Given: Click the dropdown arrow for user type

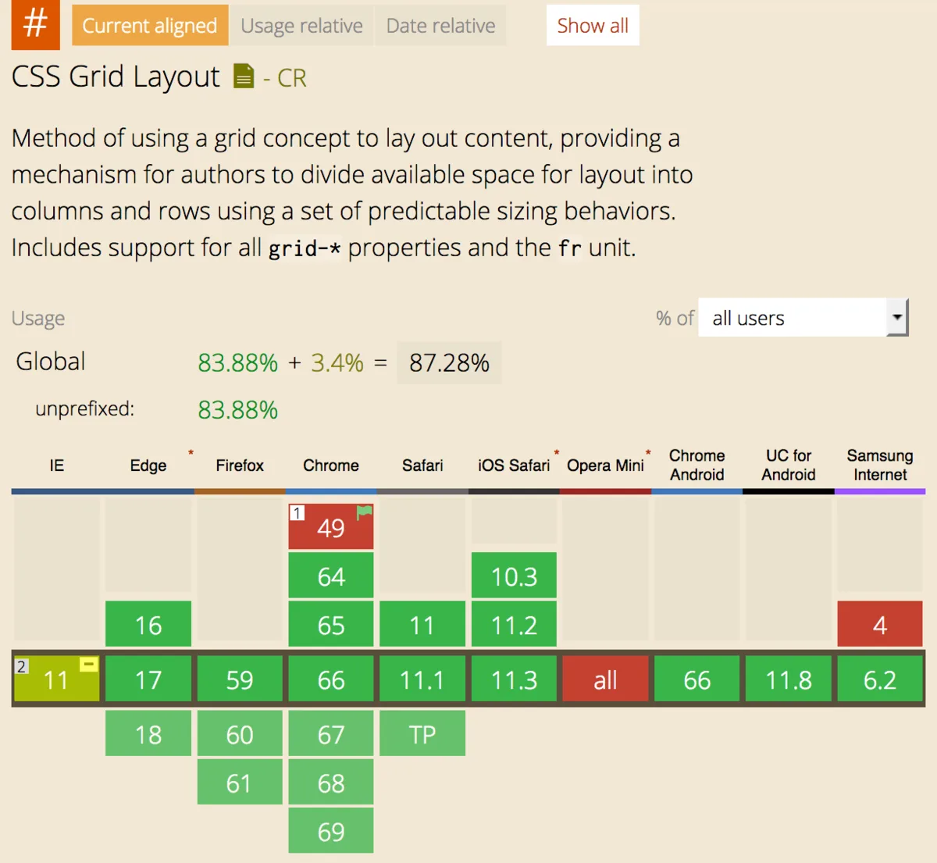Looking at the screenshot, I should (x=897, y=317).
